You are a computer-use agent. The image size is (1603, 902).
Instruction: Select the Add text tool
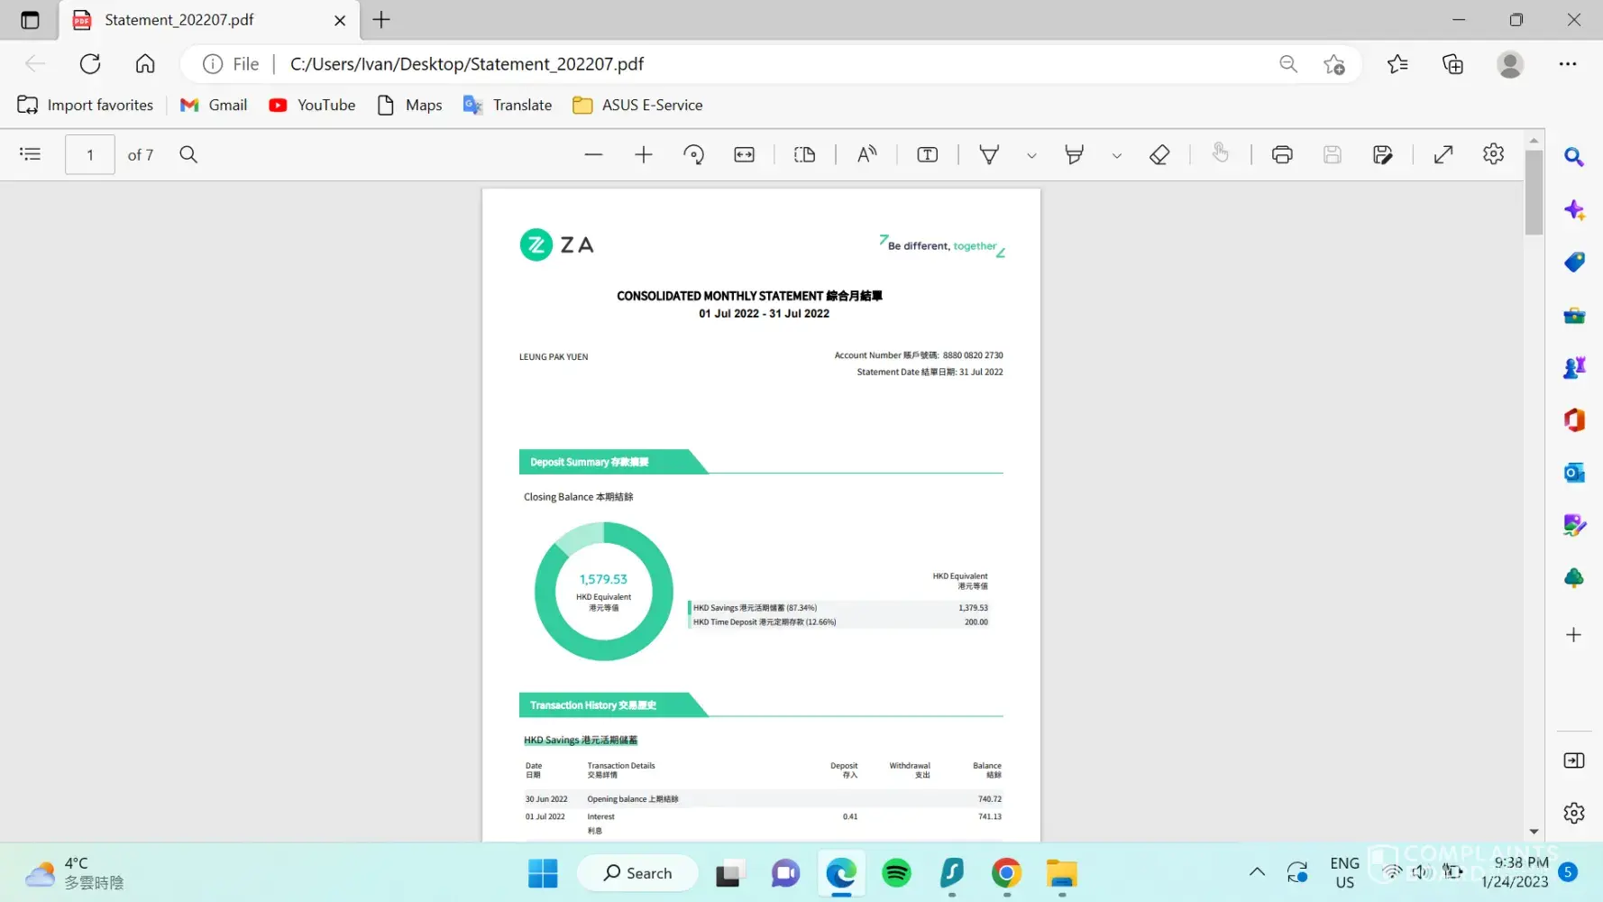[x=927, y=154]
